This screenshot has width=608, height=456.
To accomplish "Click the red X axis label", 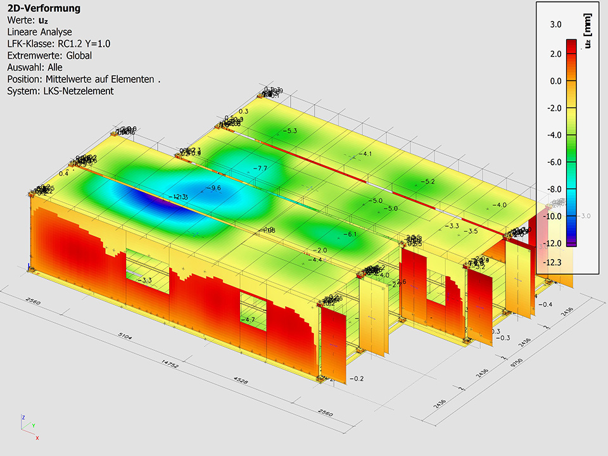I will point(37,438).
